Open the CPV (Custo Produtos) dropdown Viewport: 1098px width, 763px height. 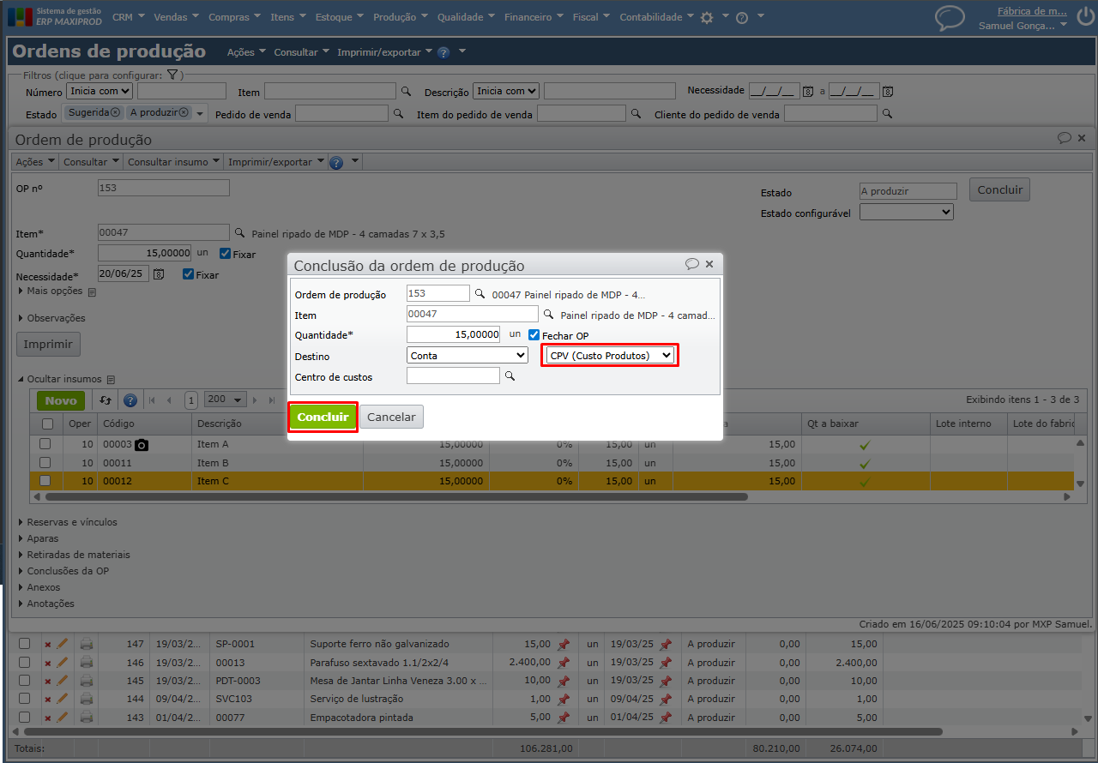pyautogui.click(x=609, y=355)
